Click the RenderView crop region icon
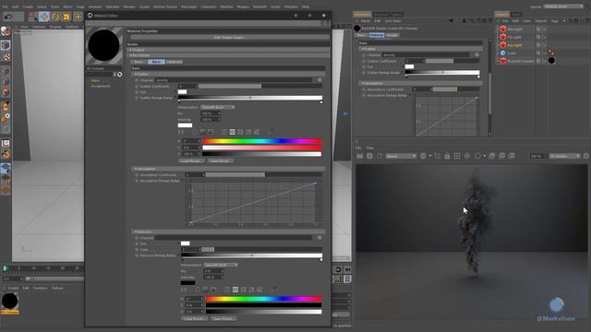Screen dimensions: 591x332 (x=437, y=156)
